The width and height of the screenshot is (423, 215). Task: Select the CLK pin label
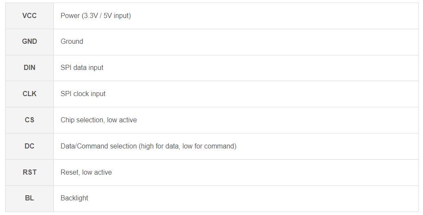(29, 94)
